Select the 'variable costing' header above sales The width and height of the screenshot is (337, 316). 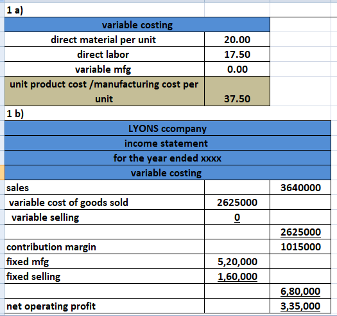click(x=168, y=173)
